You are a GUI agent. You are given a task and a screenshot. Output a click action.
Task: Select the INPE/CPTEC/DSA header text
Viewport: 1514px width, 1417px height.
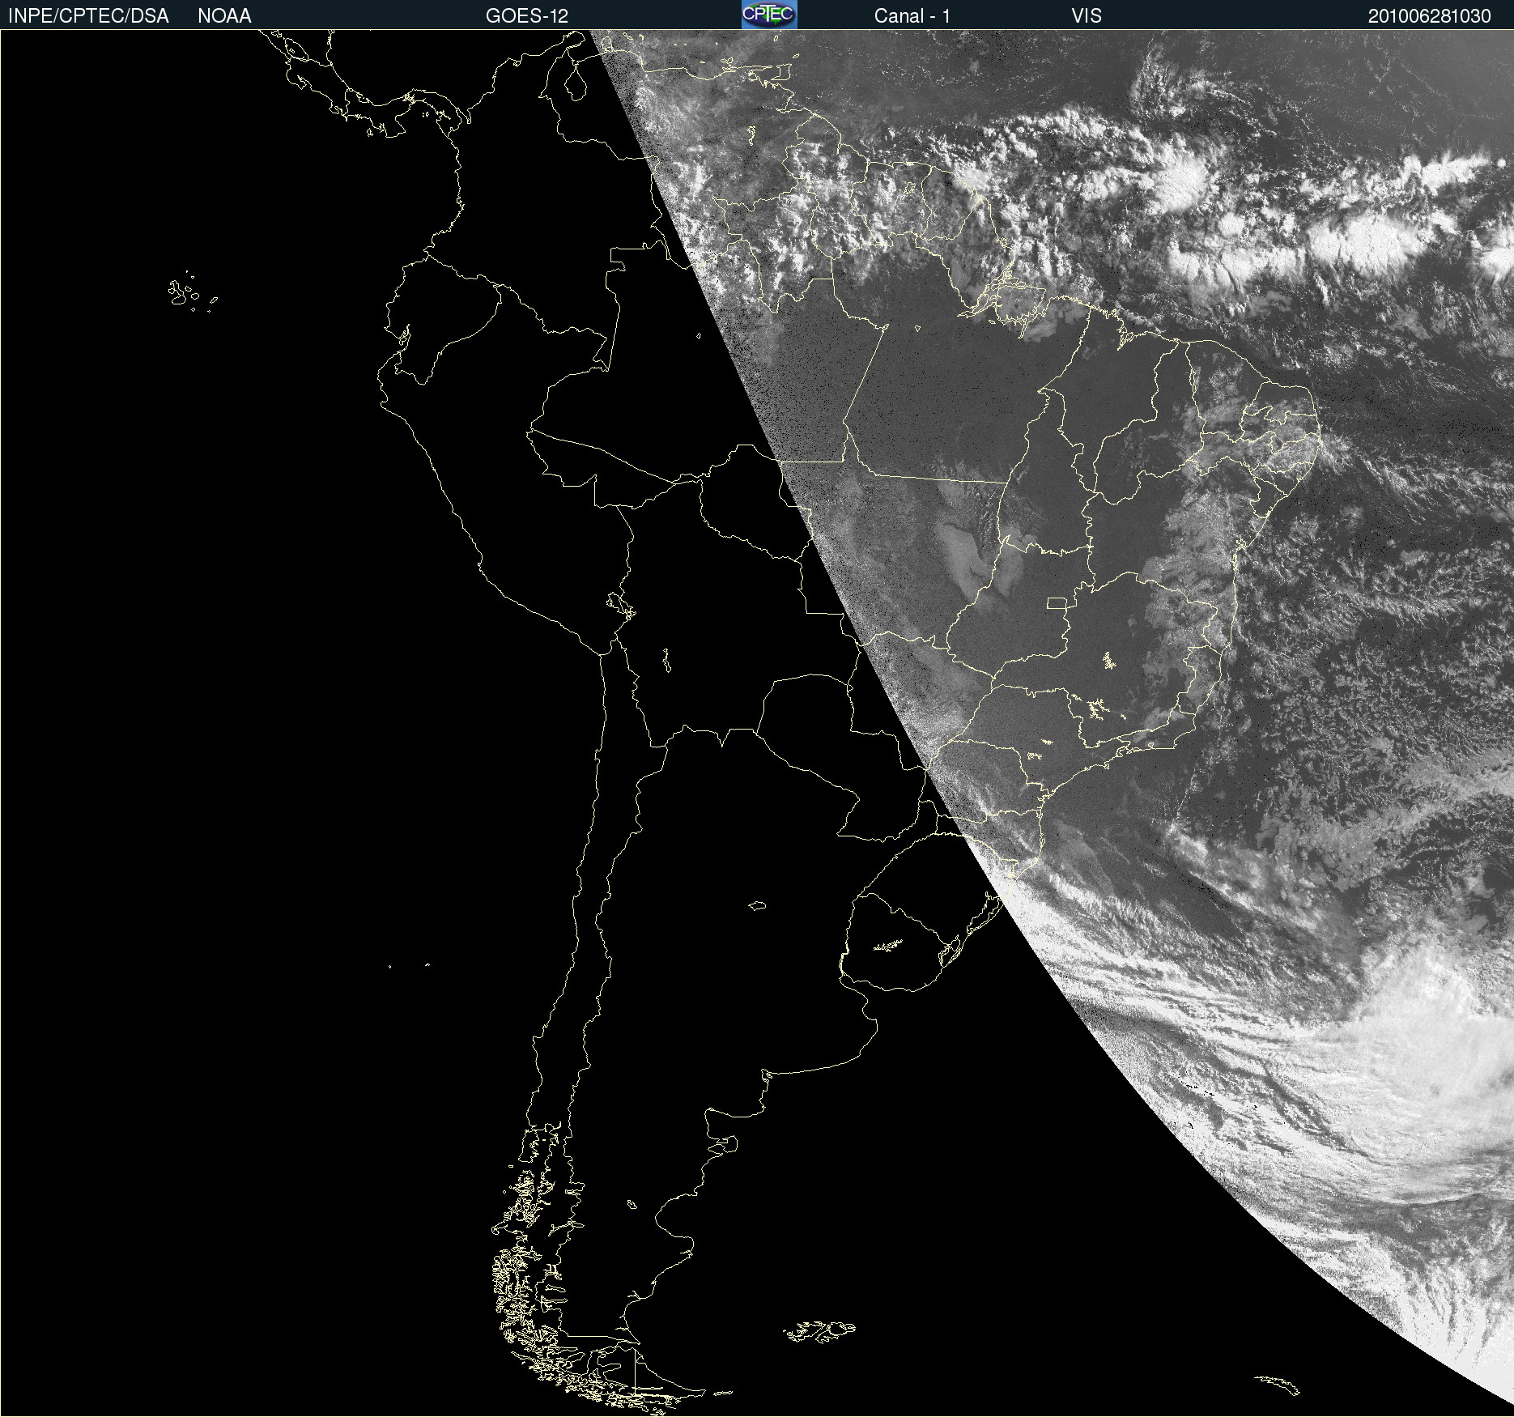click(x=88, y=16)
